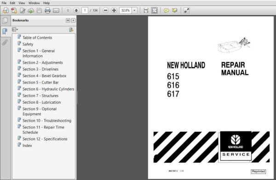The height and width of the screenshot is (180, 276).
Task: Click the Bookmarks panel expand arrow button
Action: [x=74, y=20]
